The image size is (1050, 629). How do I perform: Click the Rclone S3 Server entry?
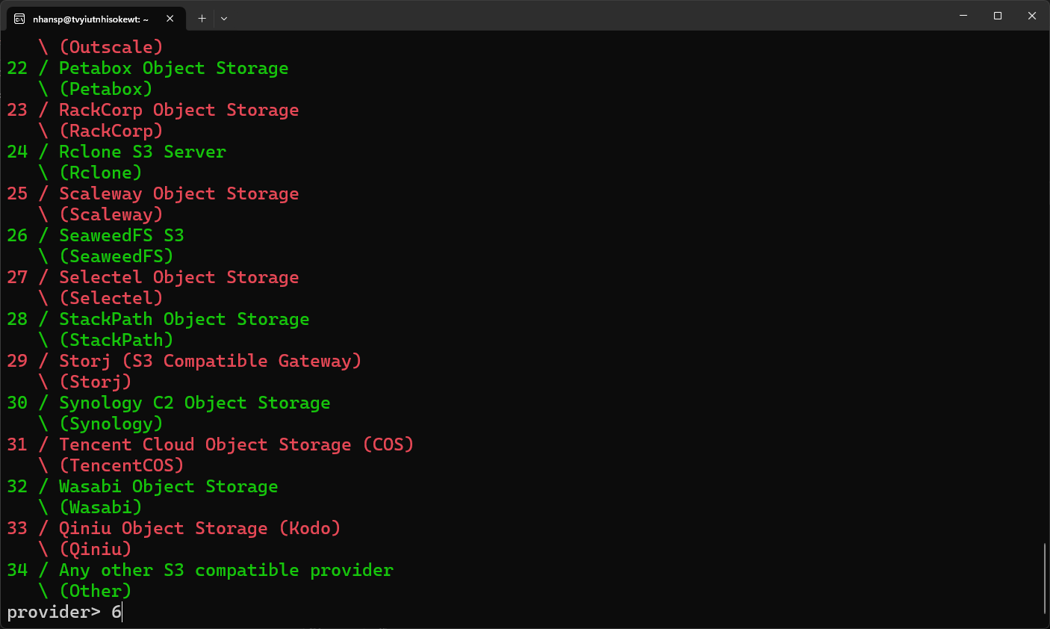(x=142, y=152)
